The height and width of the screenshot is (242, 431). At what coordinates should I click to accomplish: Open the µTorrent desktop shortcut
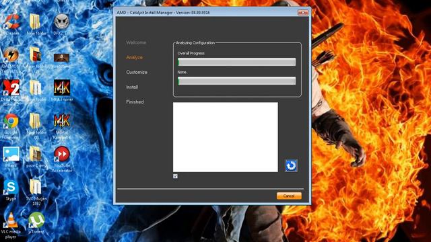(x=36, y=223)
